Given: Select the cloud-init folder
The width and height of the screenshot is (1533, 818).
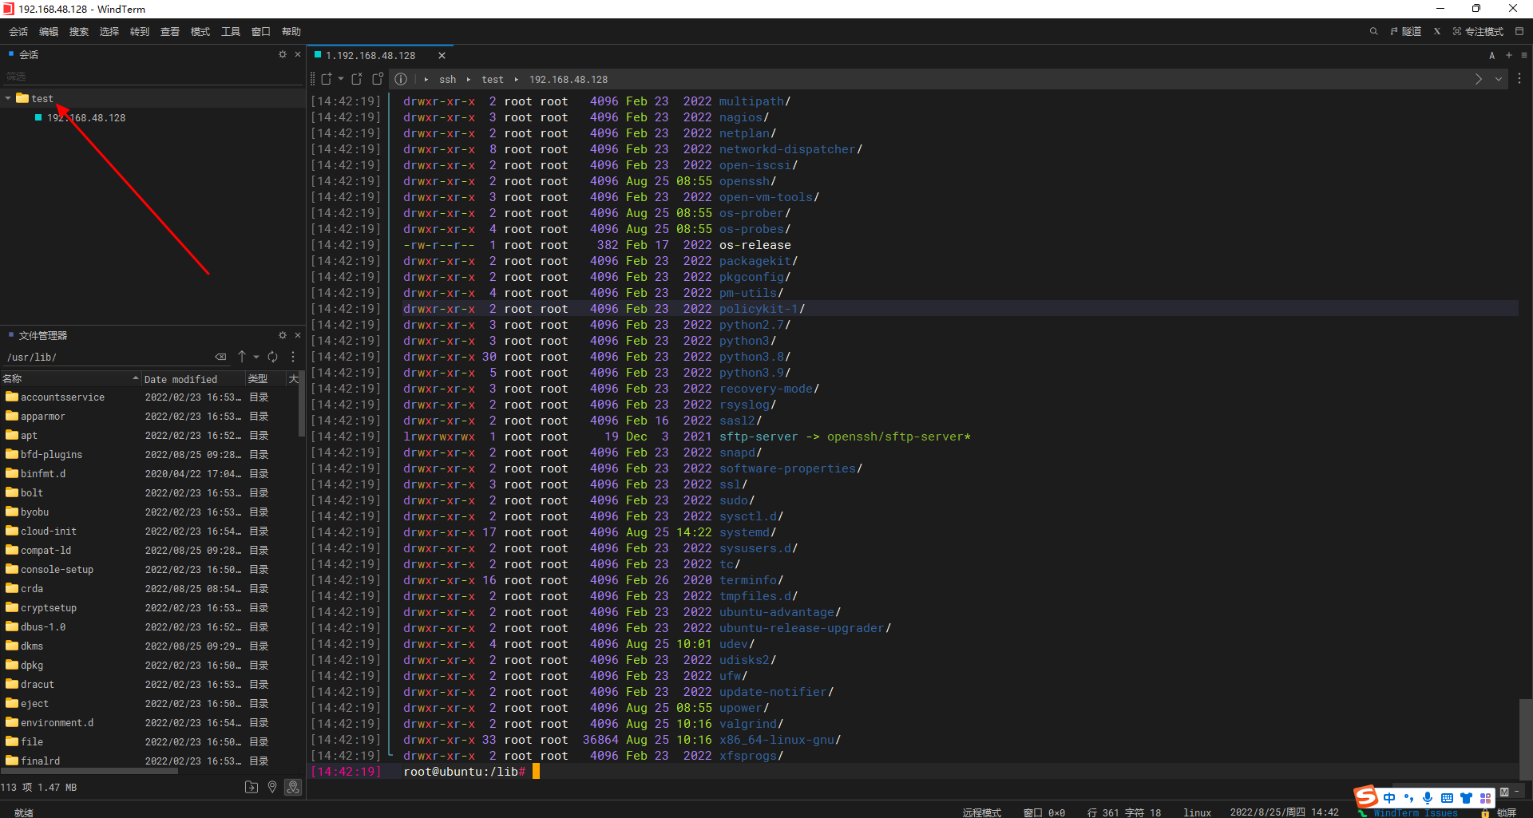Looking at the screenshot, I should pos(49,531).
